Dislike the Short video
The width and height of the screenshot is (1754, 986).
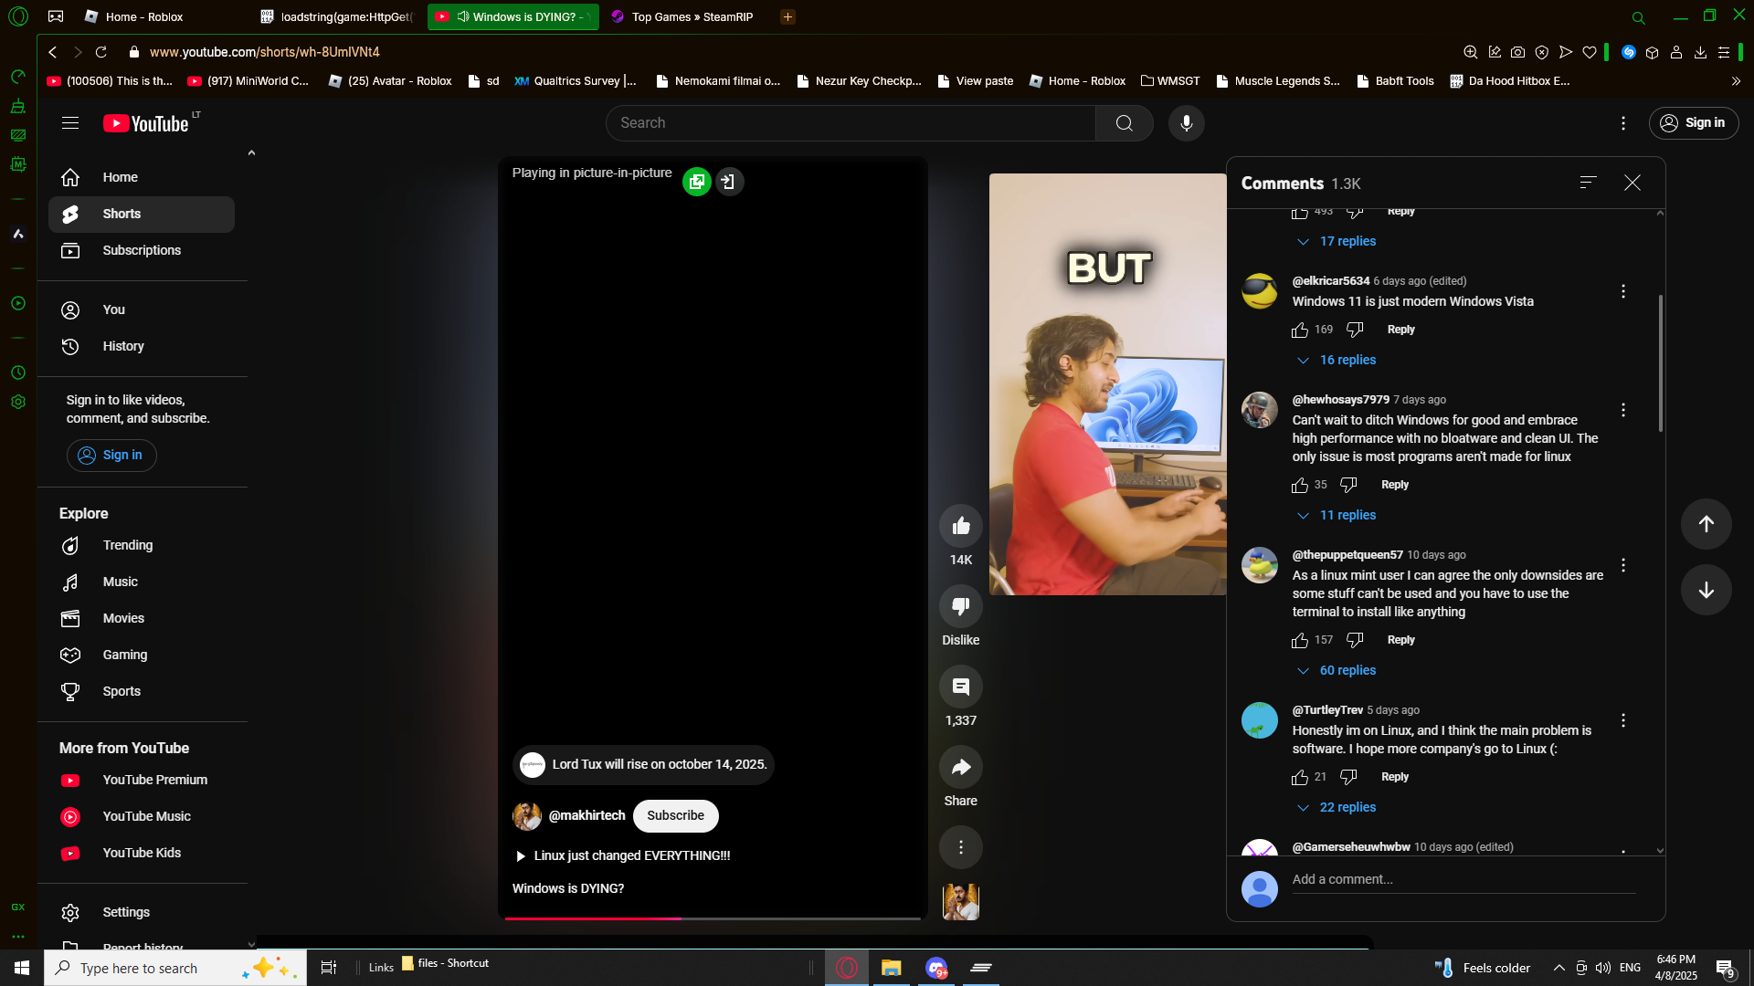pos(960,606)
